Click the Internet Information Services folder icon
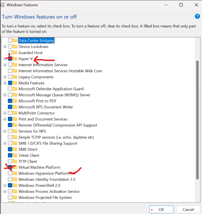The width and height of the screenshot is (202, 214). click(x=15, y=65)
